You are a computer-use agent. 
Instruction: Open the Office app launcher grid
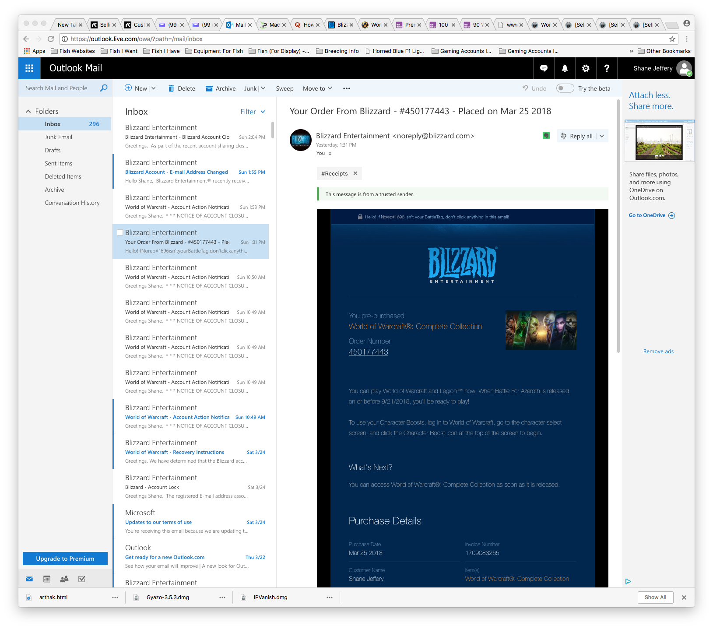click(x=29, y=68)
